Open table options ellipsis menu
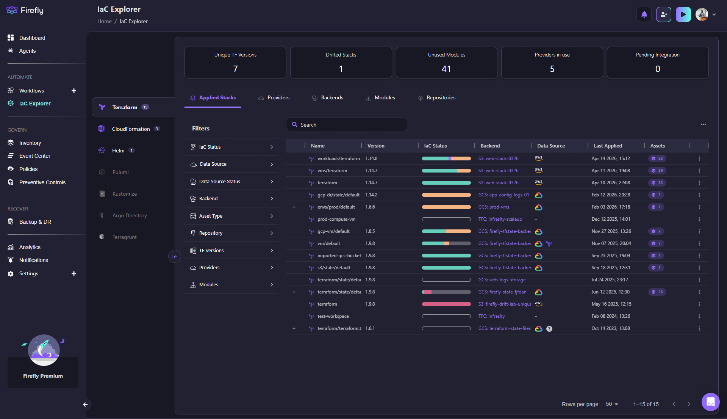The image size is (727, 419). coord(703,124)
